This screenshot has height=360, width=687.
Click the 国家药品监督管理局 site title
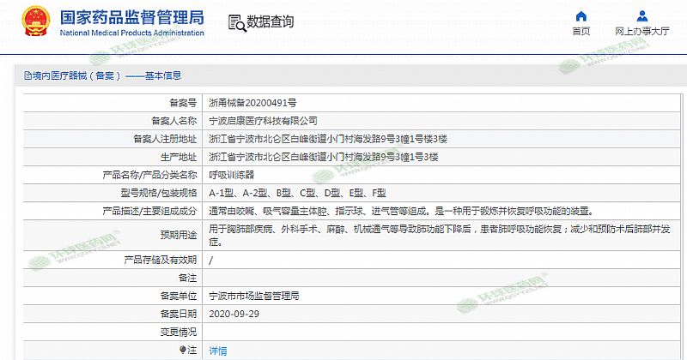click(132, 16)
